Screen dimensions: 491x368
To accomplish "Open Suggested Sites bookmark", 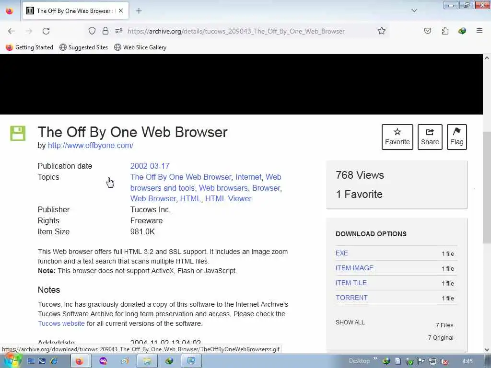I will pos(83,47).
